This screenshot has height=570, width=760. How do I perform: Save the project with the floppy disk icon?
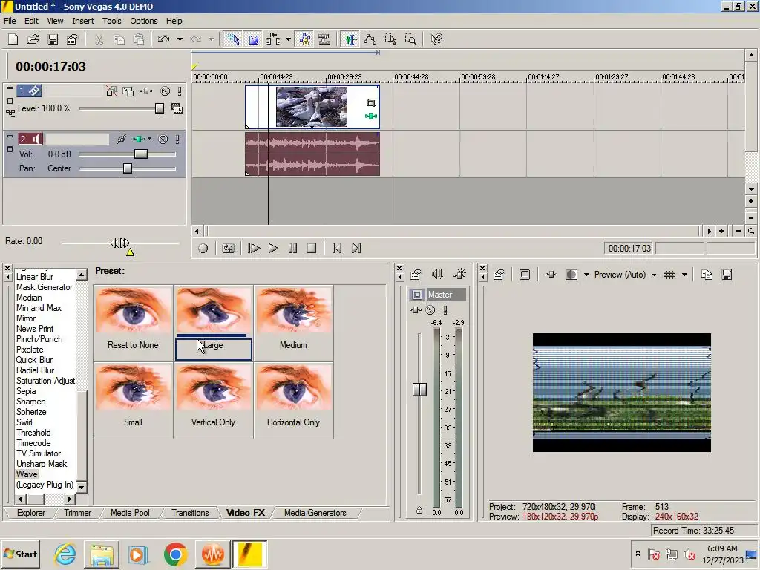coord(53,39)
